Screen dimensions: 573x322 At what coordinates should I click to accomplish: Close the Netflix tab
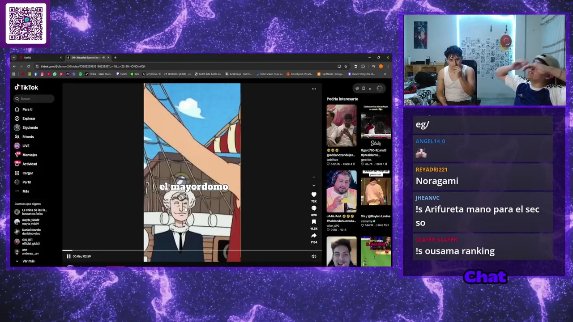pos(61,57)
